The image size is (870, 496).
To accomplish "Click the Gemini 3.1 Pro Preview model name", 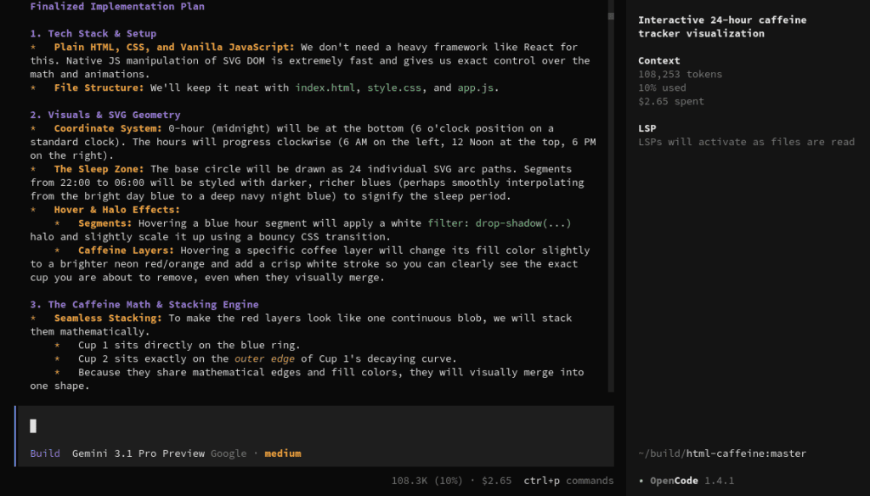I will [x=138, y=454].
